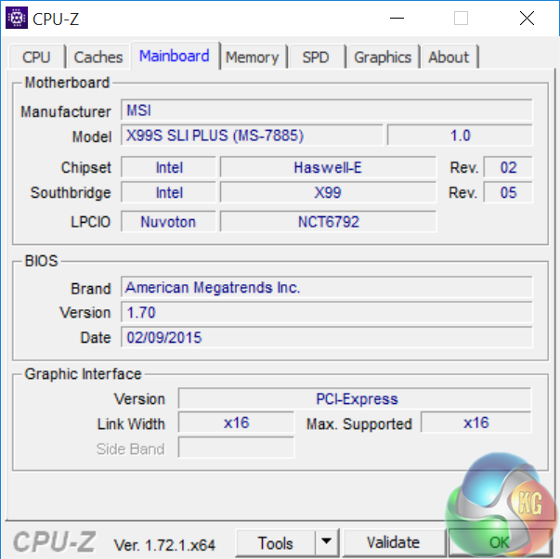Switch to the Graphics tab

[383, 58]
